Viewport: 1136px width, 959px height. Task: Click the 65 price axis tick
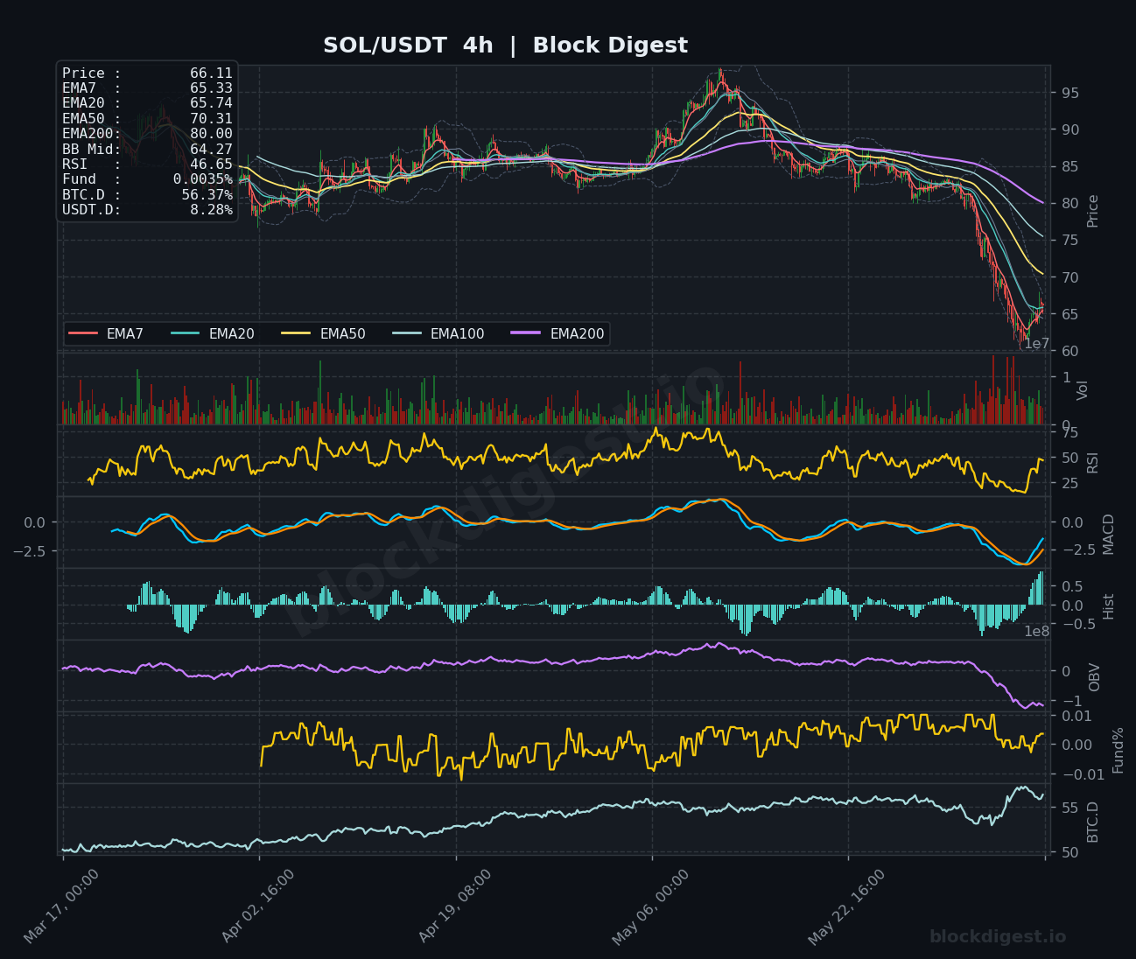(x=1070, y=315)
